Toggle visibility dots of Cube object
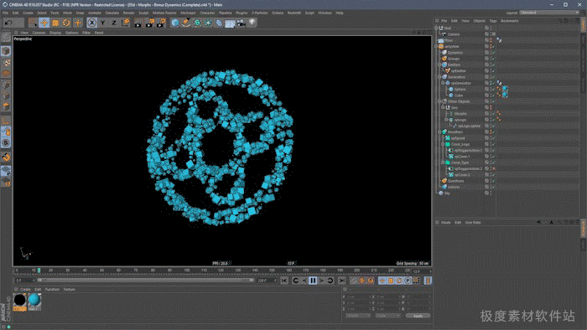 point(491,95)
